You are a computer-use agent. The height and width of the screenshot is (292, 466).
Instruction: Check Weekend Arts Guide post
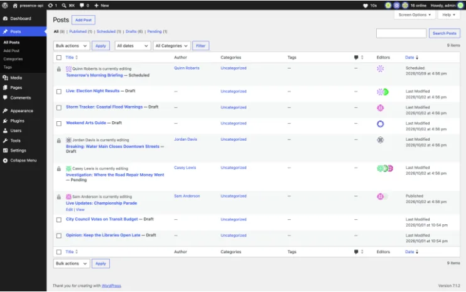59,124
